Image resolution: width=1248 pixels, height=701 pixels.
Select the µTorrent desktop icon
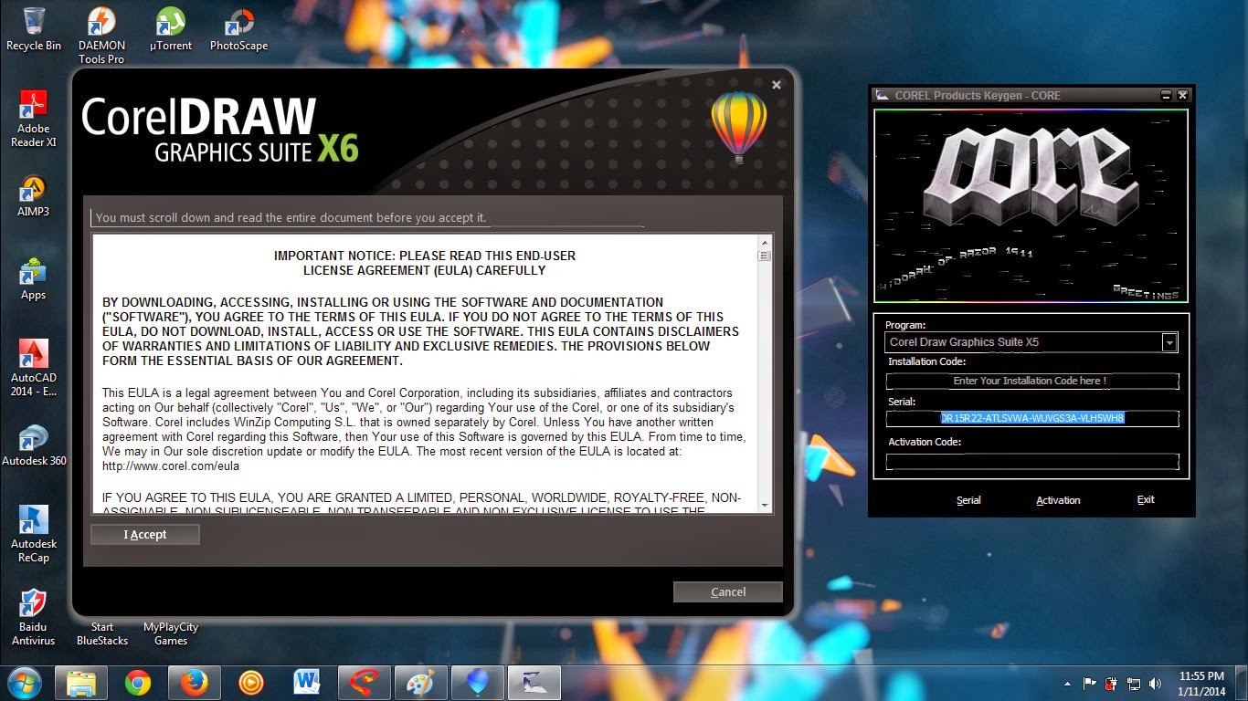[x=171, y=29]
